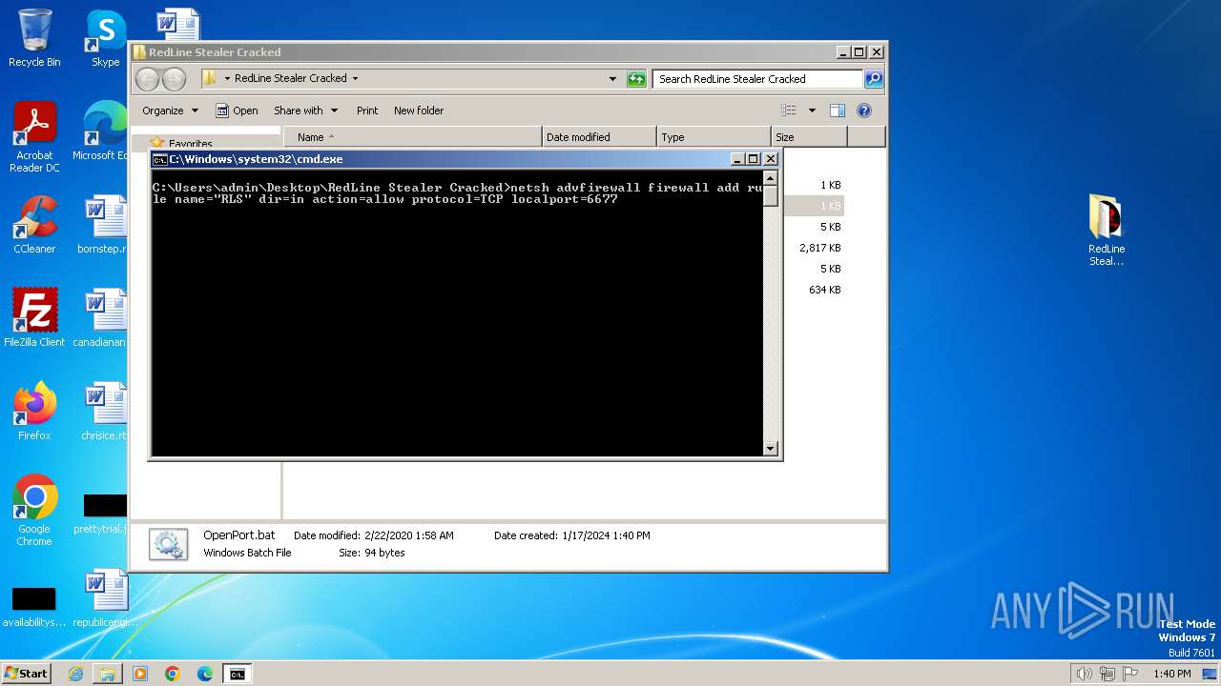Click Windows Explorer taskbar button
The width and height of the screenshot is (1221, 686).
108,674
